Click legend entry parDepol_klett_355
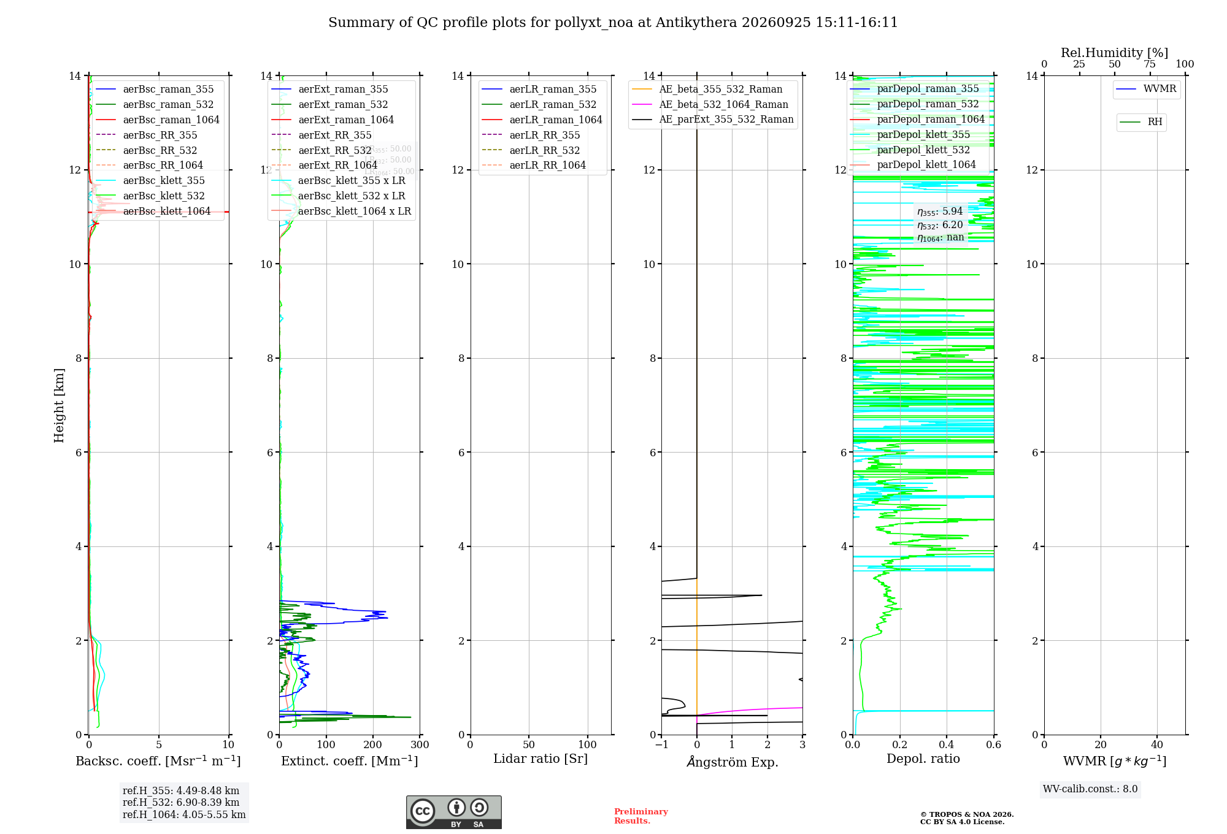Image resolution: width=1227 pixels, height=834 pixels. pyautogui.click(x=910, y=135)
